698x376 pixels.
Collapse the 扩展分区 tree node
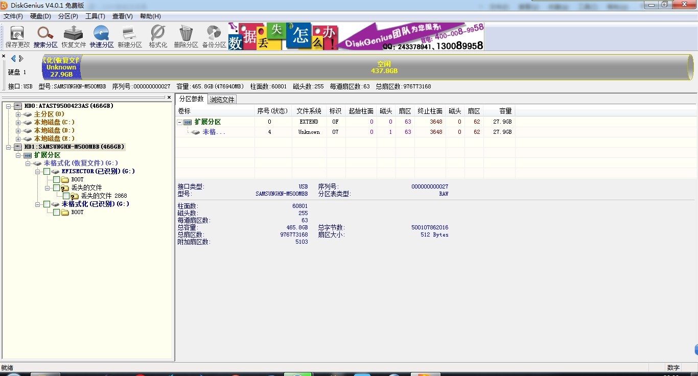click(18, 155)
